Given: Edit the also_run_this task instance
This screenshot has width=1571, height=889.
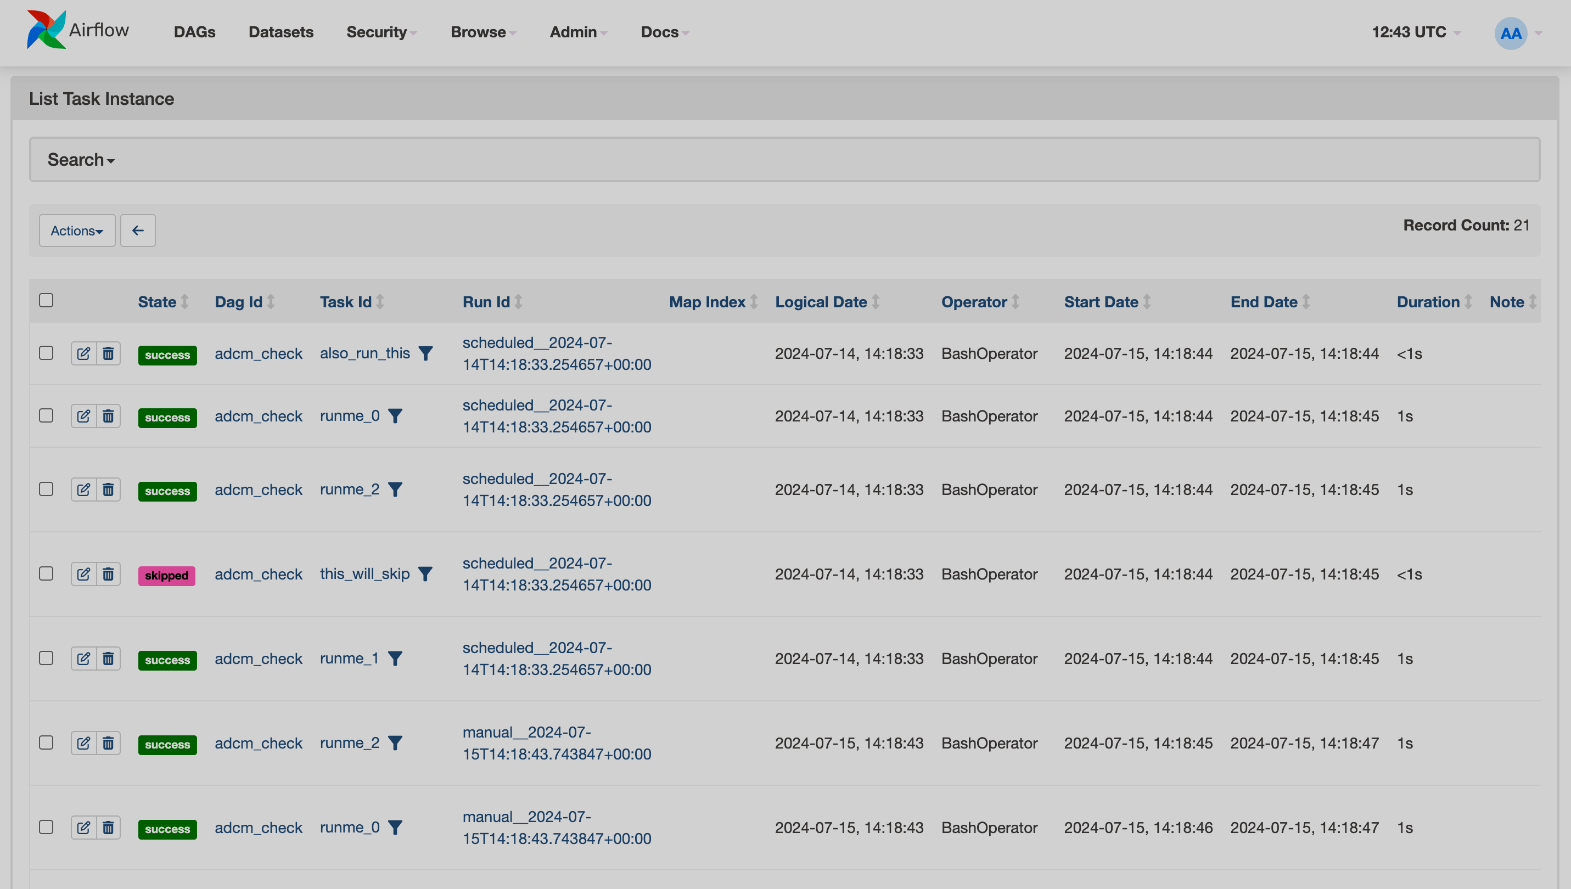Looking at the screenshot, I should (83, 353).
